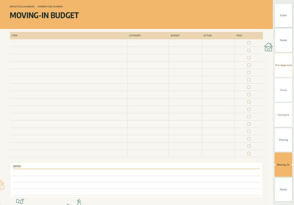The image size is (294, 205).
Task: Click the first row Actual cell
Action: click(x=218, y=43)
